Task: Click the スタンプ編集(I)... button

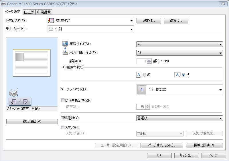Action: coord(204,134)
